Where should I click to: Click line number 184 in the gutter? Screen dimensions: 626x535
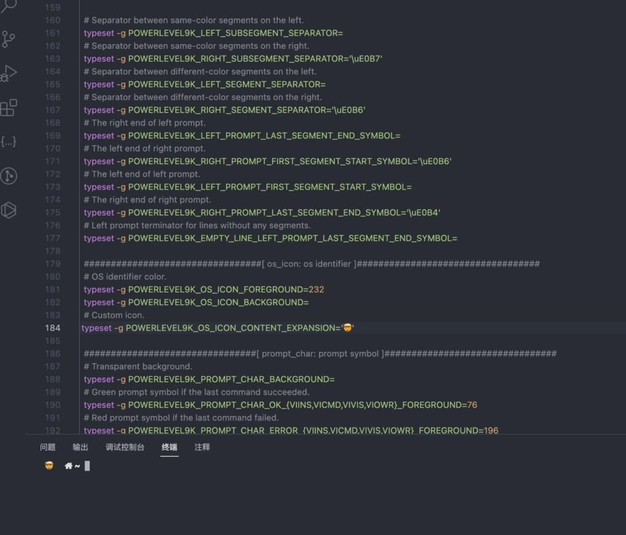pos(53,328)
